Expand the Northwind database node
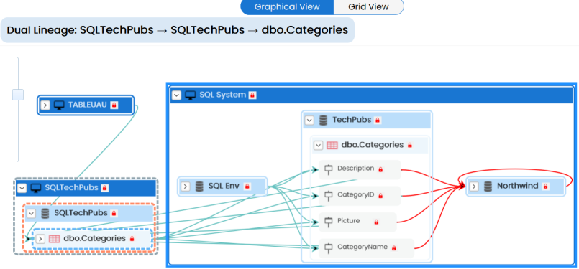The height and width of the screenshot is (269, 579). (x=474, y=187)
